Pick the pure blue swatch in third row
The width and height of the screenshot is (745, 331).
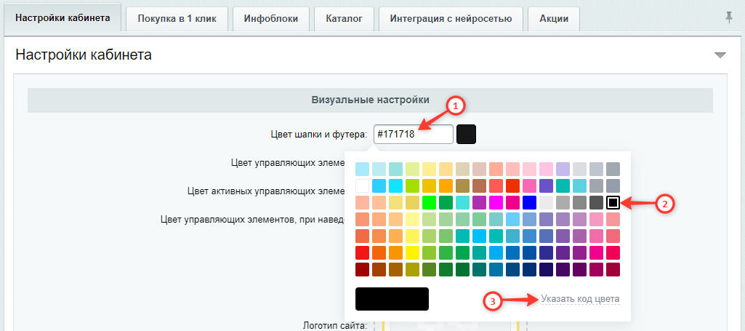pyautogui.click(x=529, y=203)
